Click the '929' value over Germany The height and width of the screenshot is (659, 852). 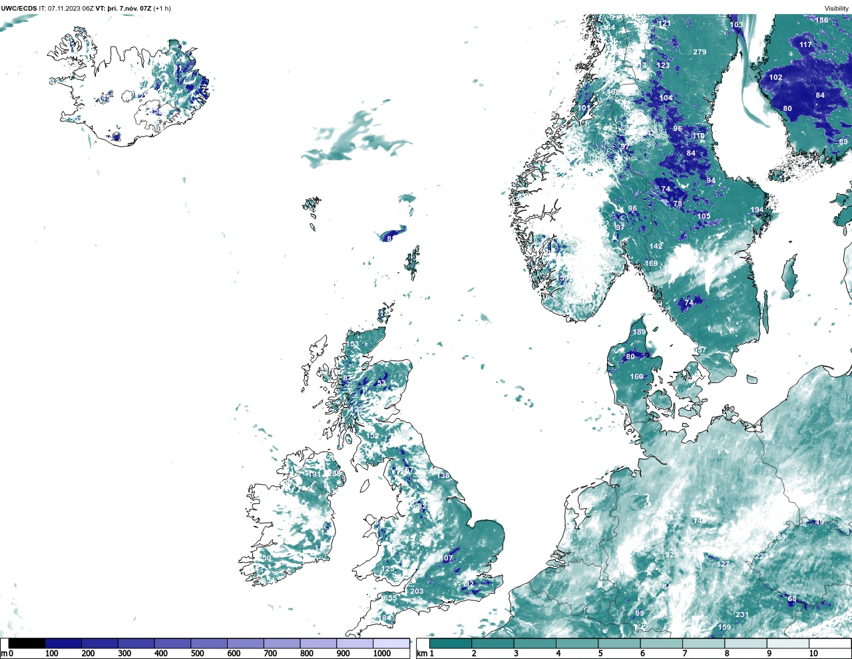(x=672, y=555)
